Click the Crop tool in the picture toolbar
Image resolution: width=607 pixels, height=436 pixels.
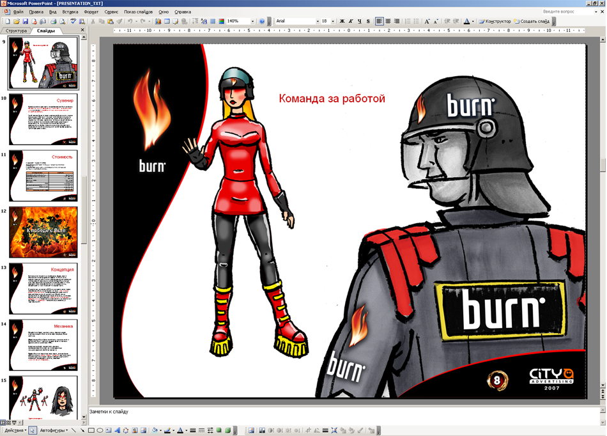pyautogui.click(x=308, y=430)
